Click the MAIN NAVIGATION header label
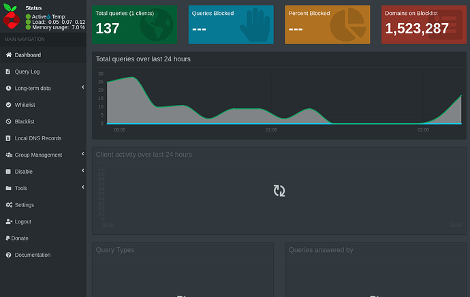Screen dimensions: 470x297 25,40
